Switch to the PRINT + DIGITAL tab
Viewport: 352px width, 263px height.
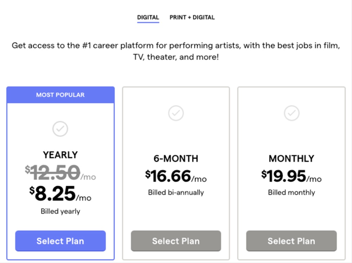[x=192, y=17]
